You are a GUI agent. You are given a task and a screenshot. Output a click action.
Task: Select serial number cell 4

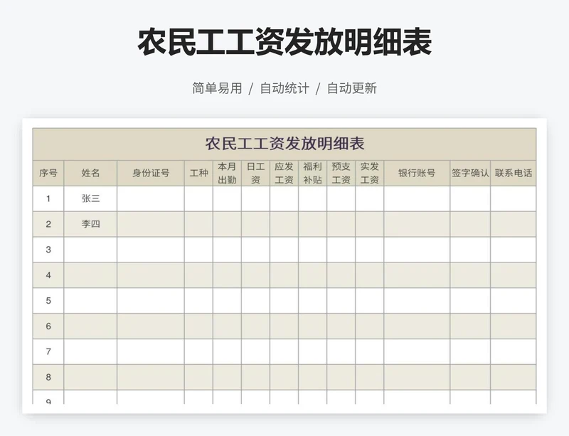[48, 275]
